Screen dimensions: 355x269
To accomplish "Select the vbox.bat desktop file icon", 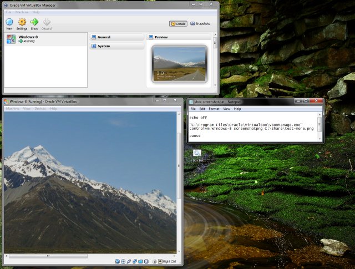I will pos(197,156).
